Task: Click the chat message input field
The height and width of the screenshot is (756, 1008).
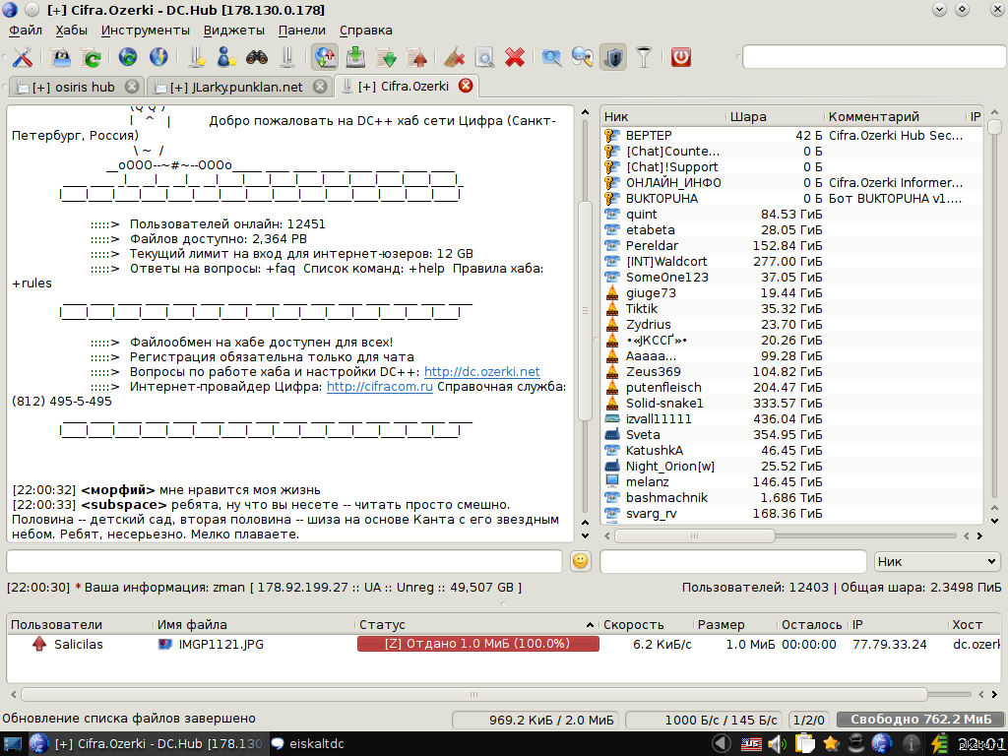Action: (284, 561)
